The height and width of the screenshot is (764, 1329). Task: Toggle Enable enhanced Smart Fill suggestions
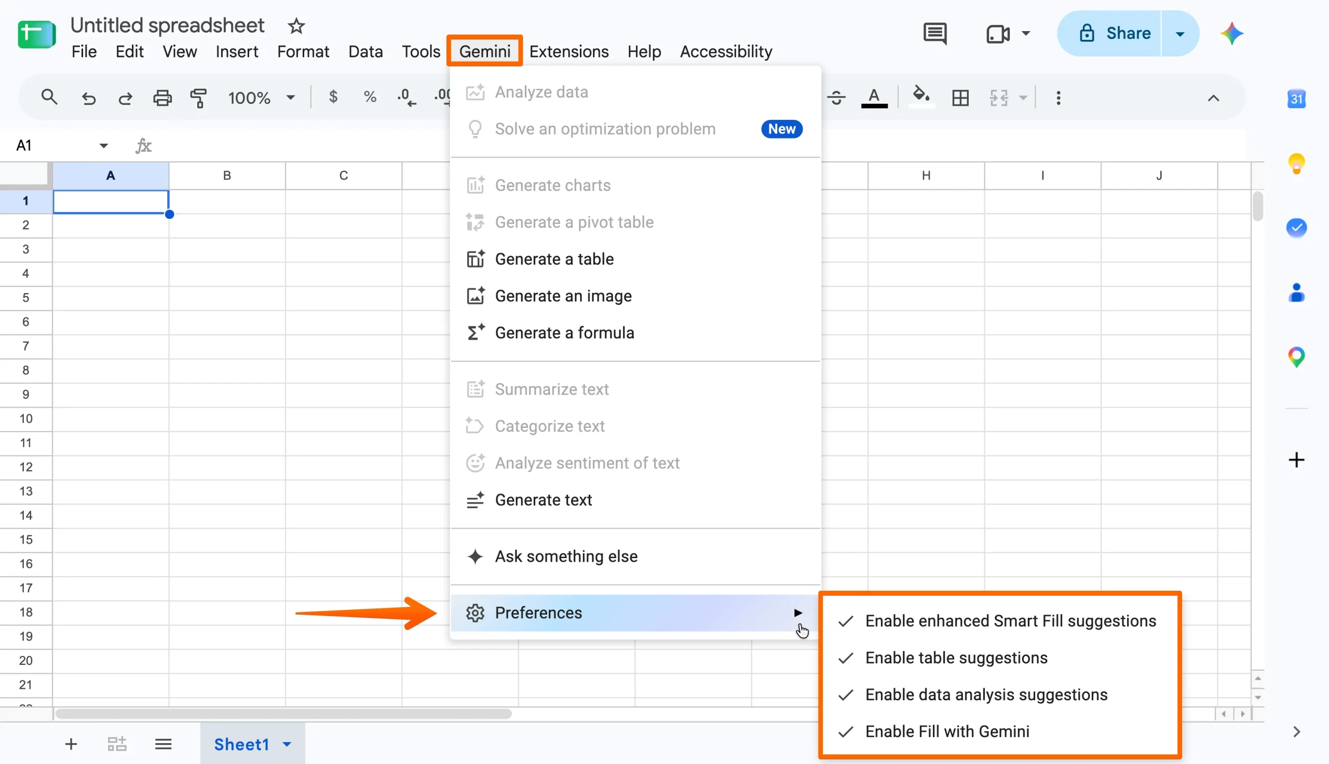(x=1000, y=621)
